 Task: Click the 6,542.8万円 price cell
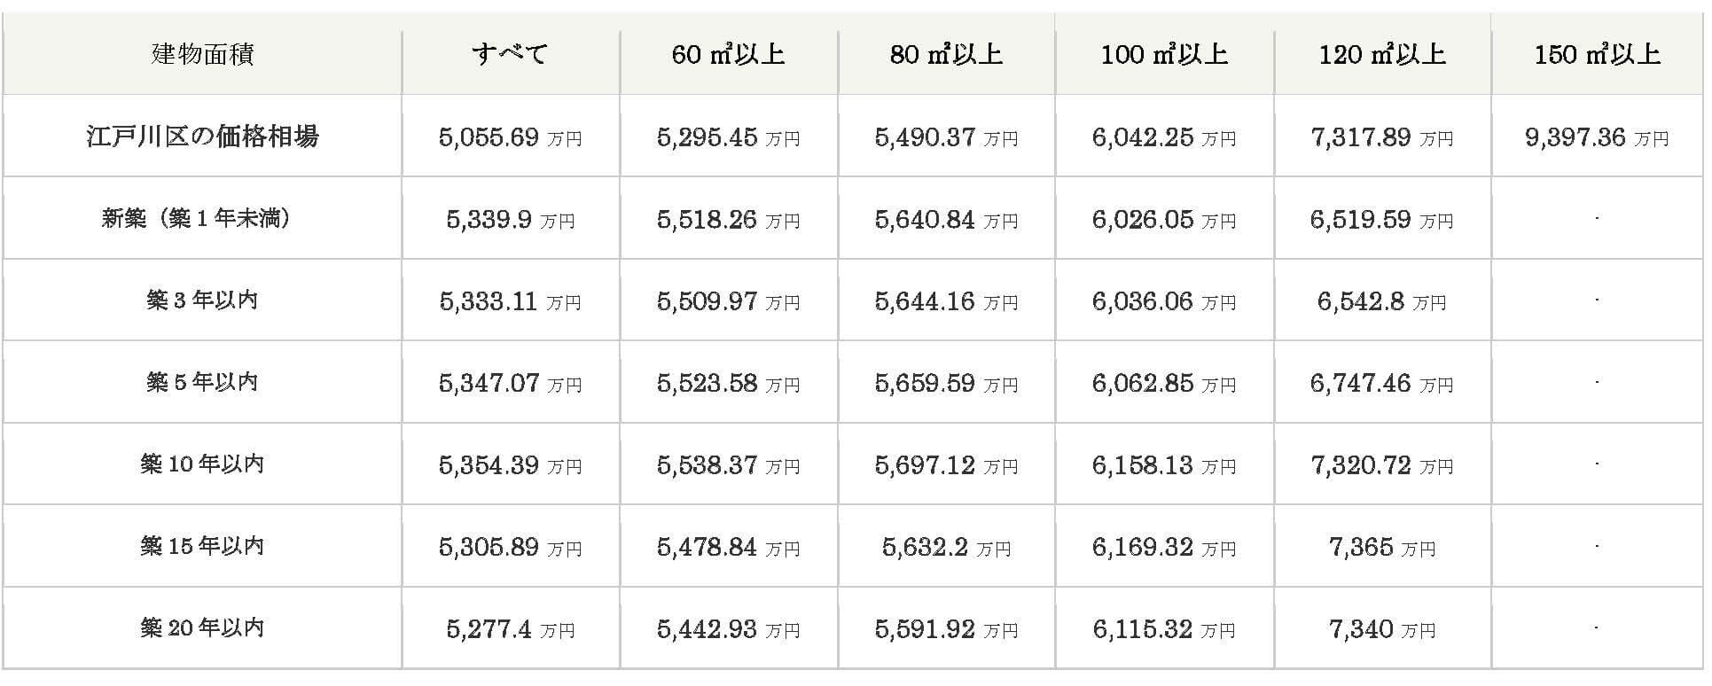coord(1383,301)
